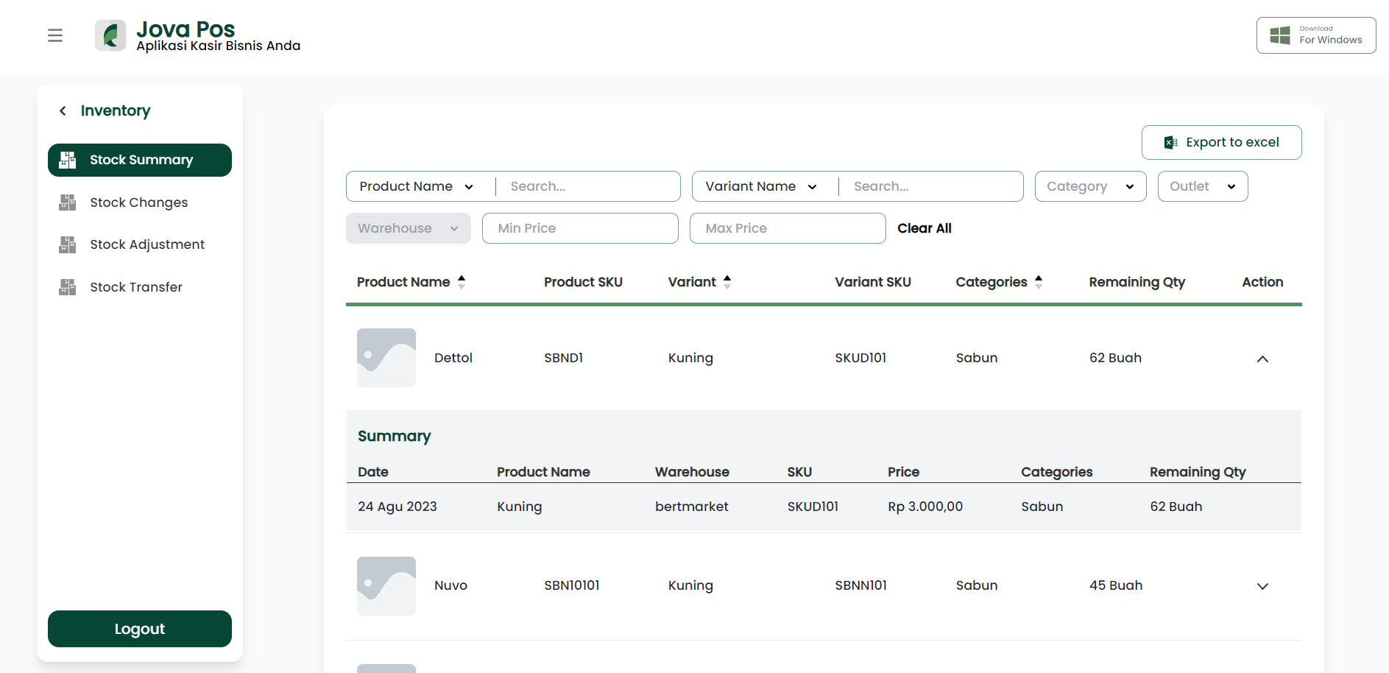Viewport: 1389px width, 673px height.
Task: Click the Max Price field
Action: pyautogui.click(x=788, y=228)
